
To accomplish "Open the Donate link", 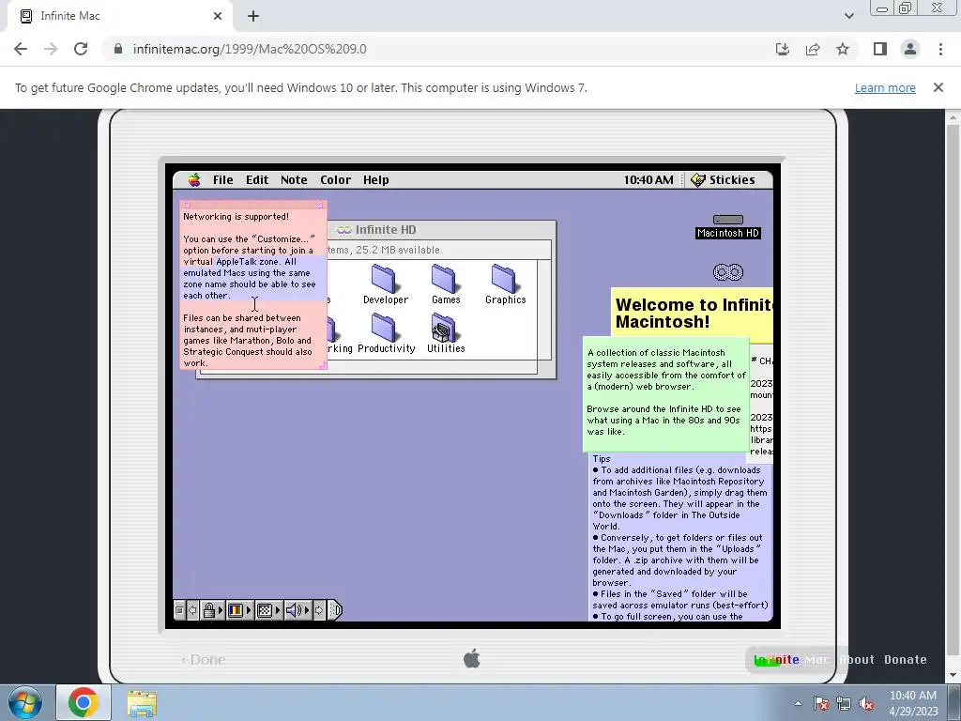I will pos(906,660).
